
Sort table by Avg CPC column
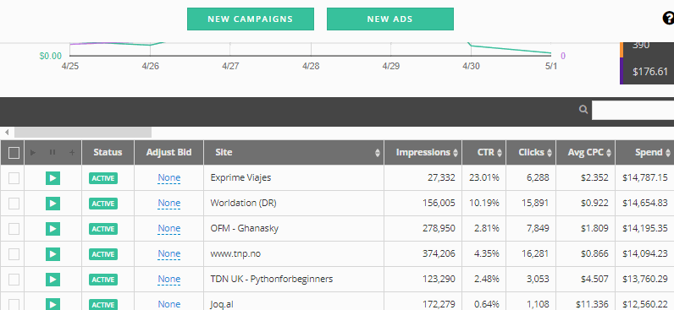coord(585,153)
